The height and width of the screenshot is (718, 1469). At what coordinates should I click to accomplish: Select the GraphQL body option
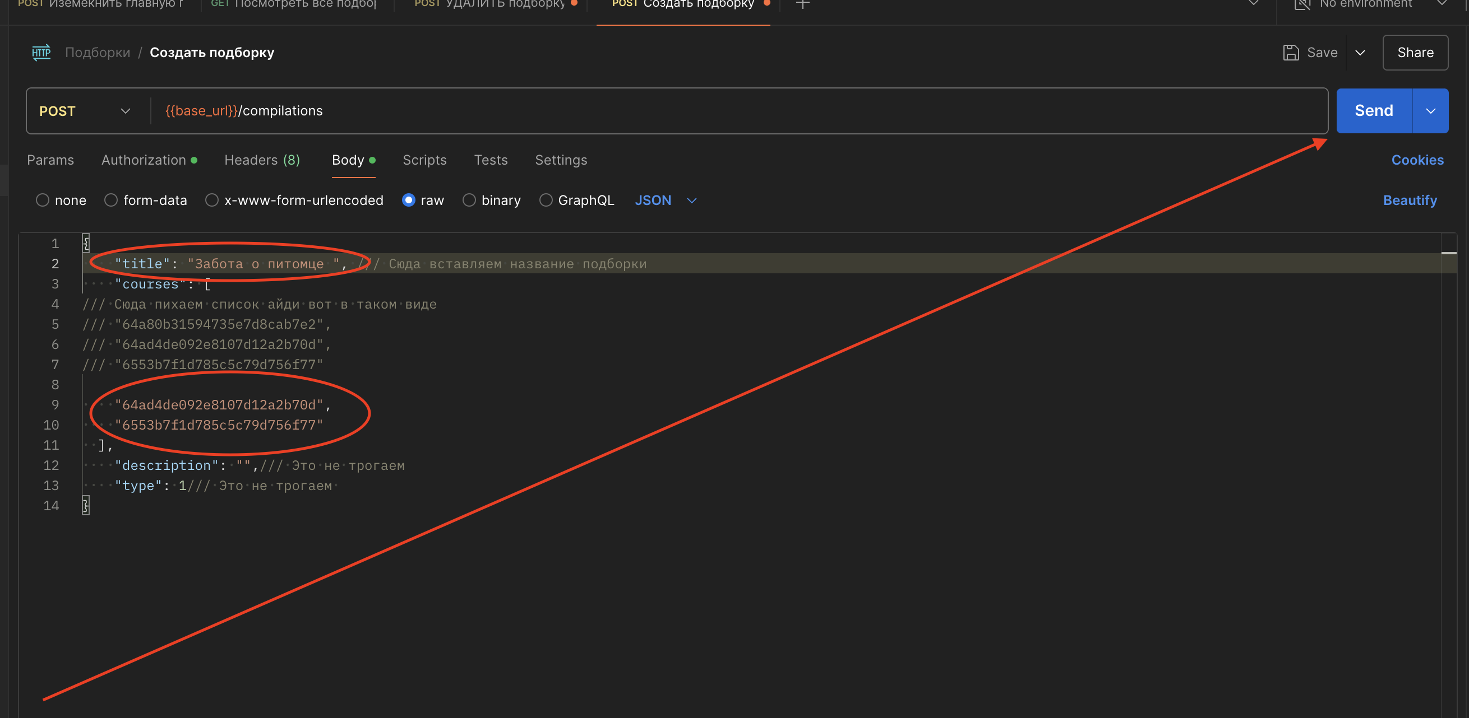[546, 200]
